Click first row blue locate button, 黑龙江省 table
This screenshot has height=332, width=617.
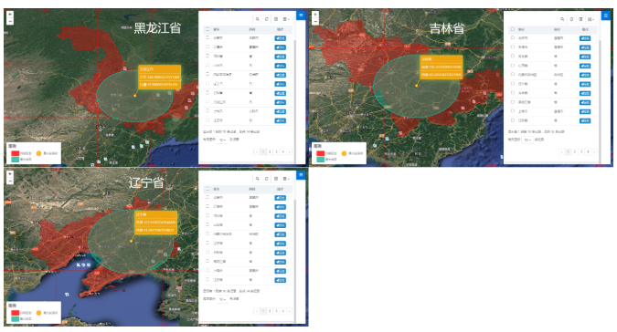pos(281,38)
